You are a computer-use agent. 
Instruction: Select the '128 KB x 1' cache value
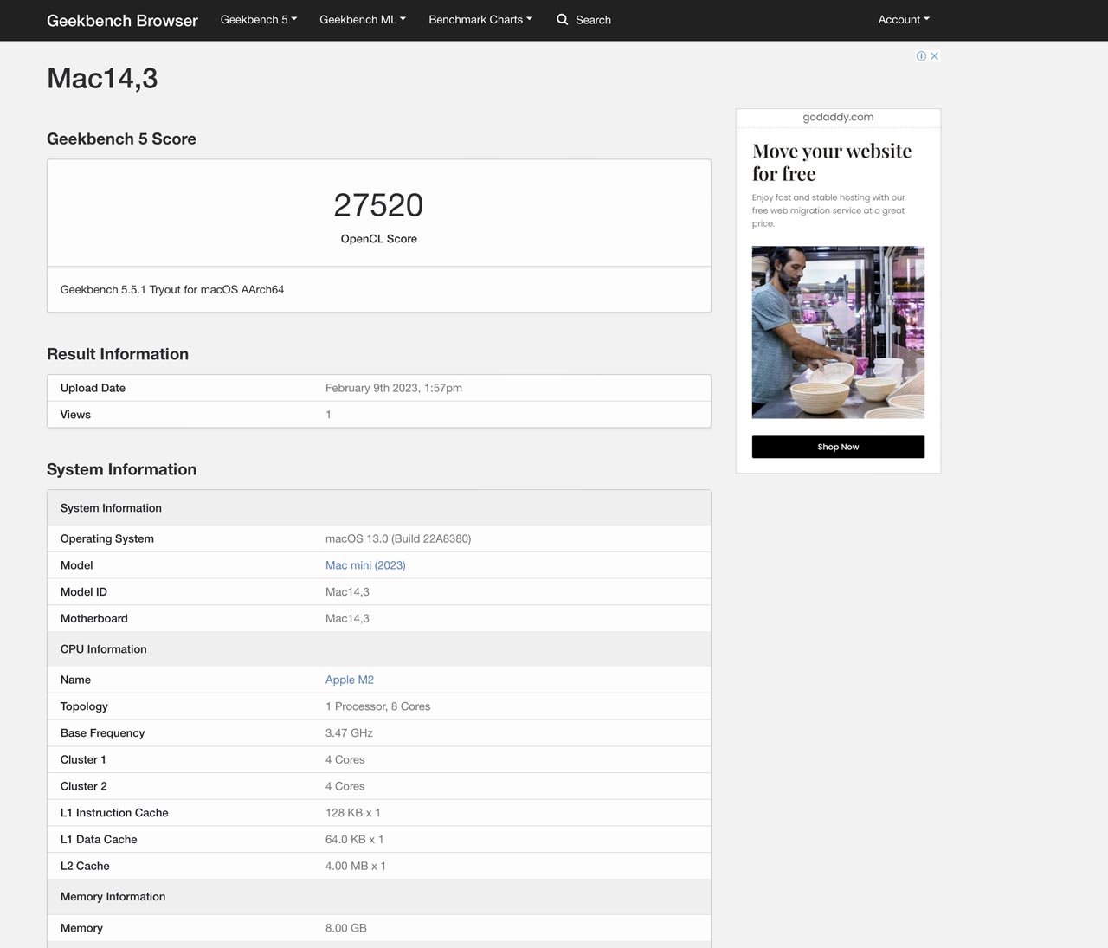coord(353,813)
